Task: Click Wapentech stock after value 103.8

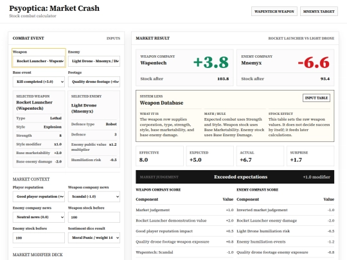Action: pos(223,79)
